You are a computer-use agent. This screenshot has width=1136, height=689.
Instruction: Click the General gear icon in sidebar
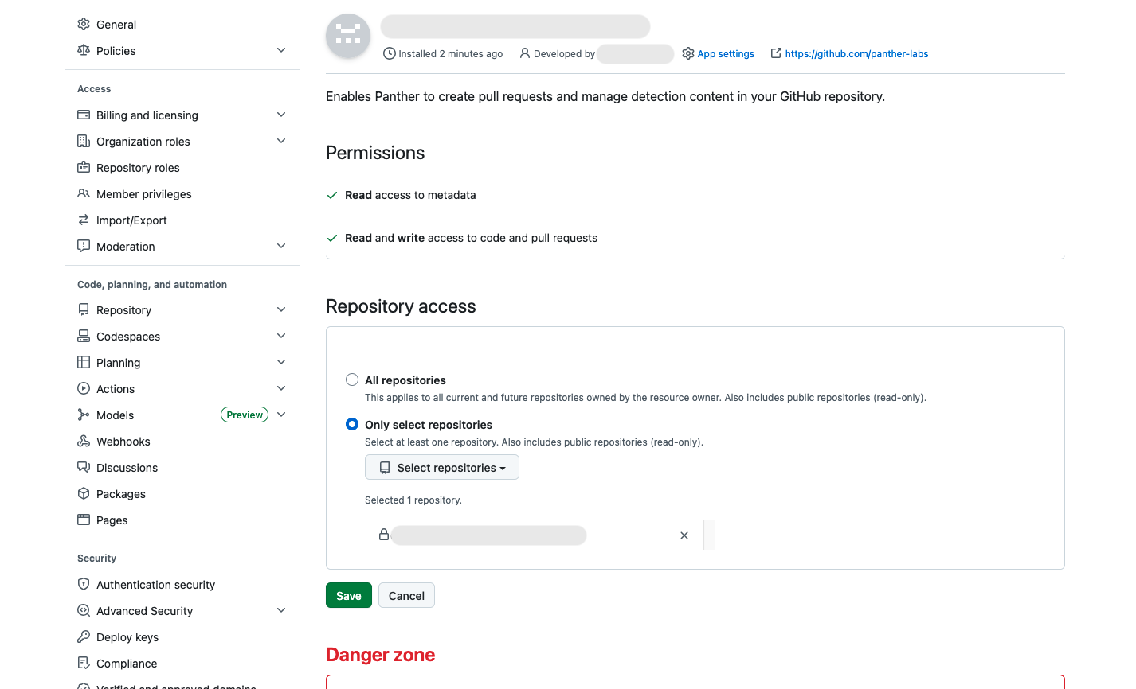tap(84, 25)
